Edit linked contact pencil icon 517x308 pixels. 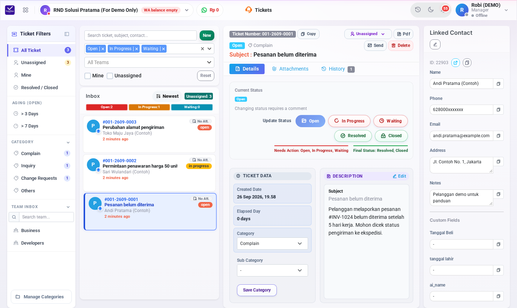[x=435, y=44]
